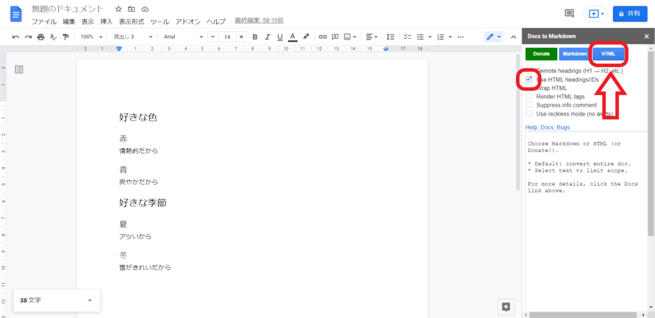Expand the word count dropdown

[90, 300]
